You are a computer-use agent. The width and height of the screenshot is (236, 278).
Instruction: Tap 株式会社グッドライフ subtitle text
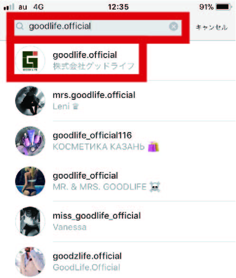coord(94,66)
